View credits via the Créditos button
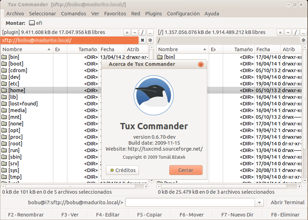The height and width of the screenshot is (220, 308). point(122,170)
